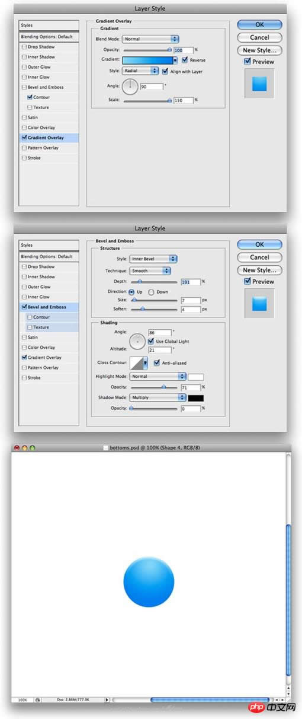Viewport: 302px width, 719px height.
Task: Expand the Shadow Mode Multiply dropdown
Action: [158, 397]
